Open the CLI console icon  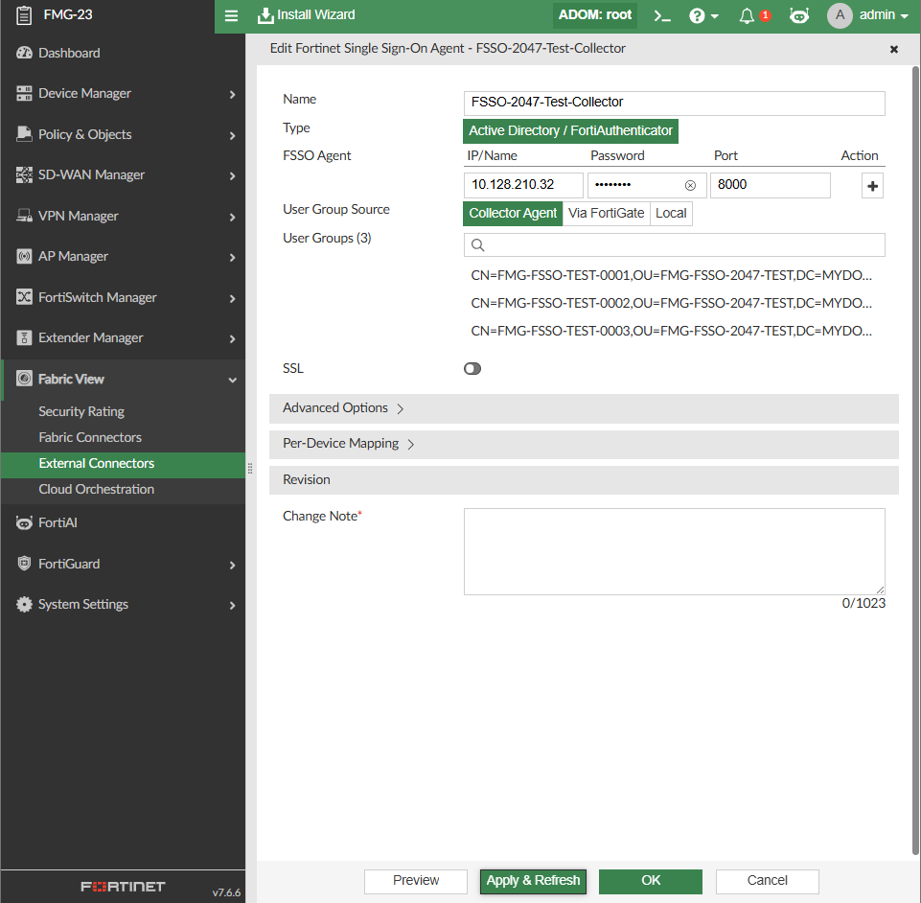(x=662, y=16)
